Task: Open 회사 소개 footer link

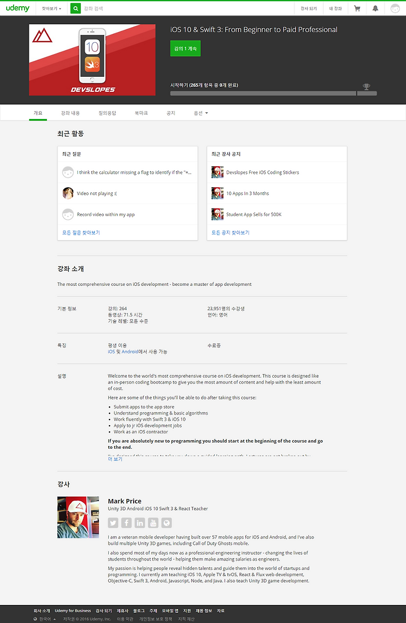Action: tap(42, 611)
